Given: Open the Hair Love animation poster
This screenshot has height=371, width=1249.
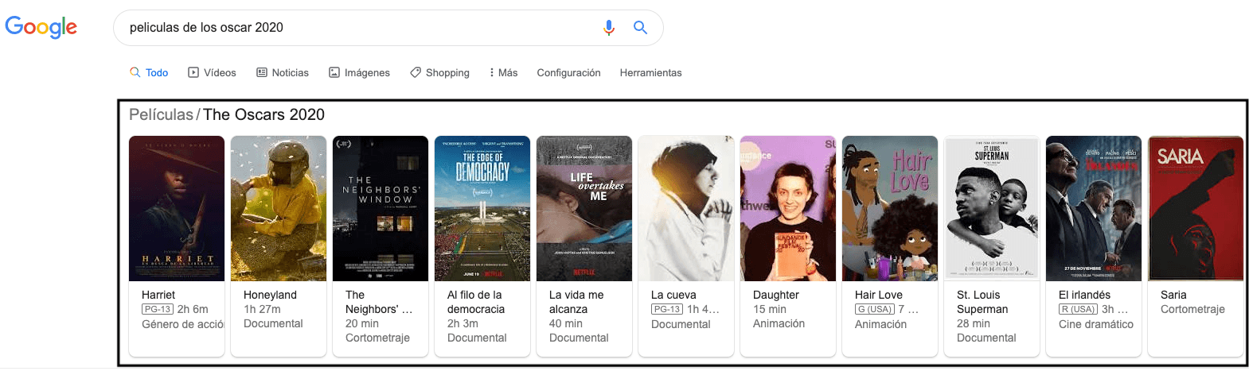Looking at the screenshot, I should click(890, 208).
